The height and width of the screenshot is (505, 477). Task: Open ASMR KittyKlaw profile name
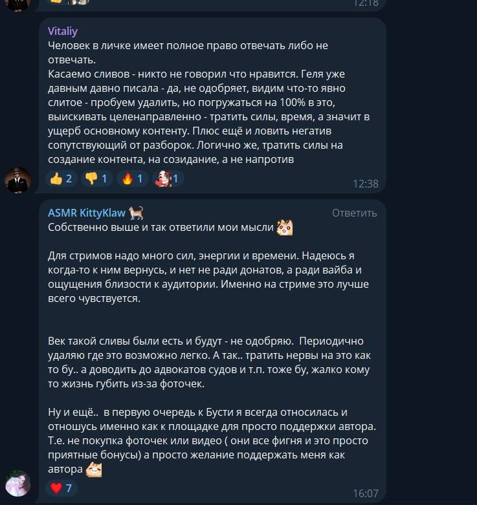[86, 213]
